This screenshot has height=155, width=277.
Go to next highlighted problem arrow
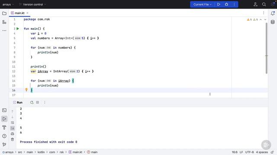(x=265, y=19)
